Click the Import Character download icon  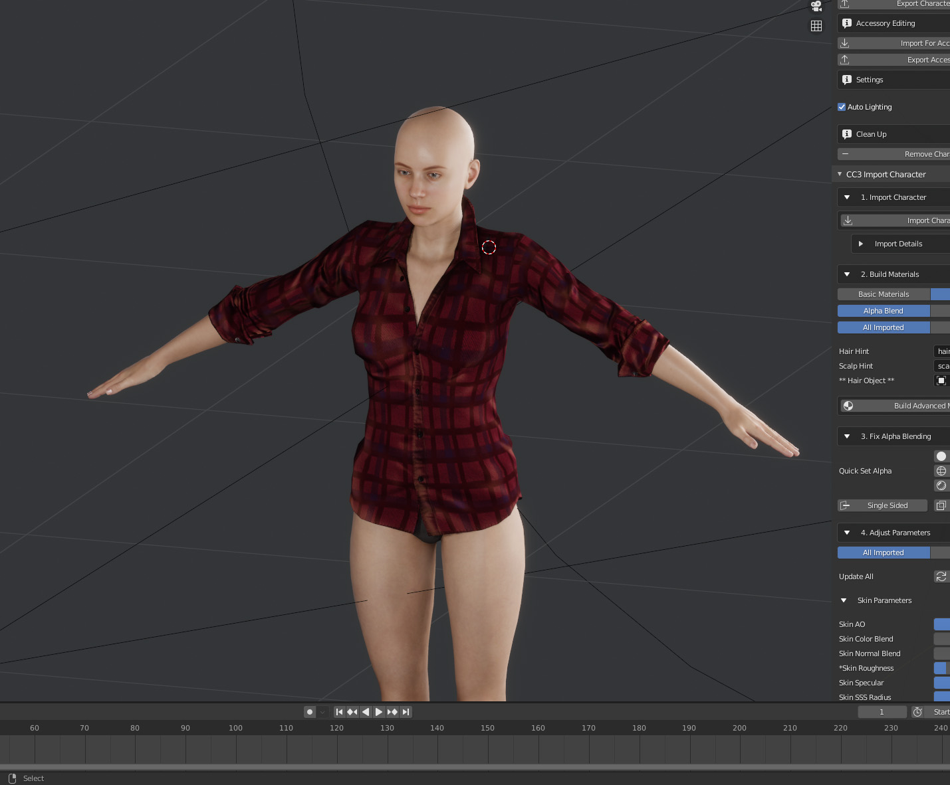[x=848, y=220]
